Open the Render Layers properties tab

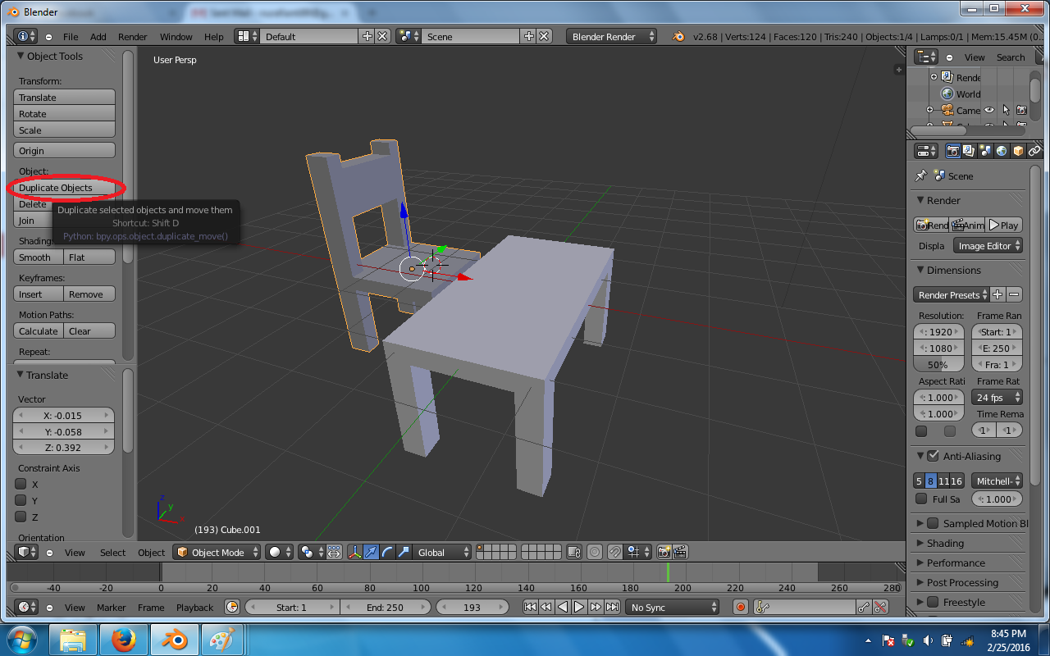tap(969, 151)
